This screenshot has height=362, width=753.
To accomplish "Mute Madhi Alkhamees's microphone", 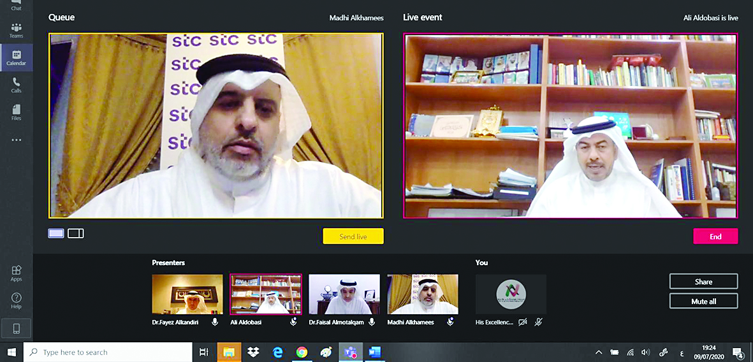I will (450, 322).
